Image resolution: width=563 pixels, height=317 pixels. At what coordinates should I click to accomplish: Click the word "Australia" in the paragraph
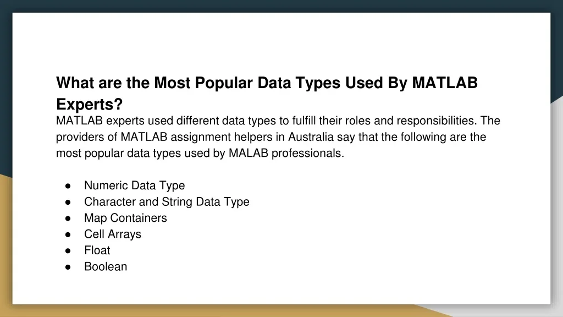(x=312, y=136)
